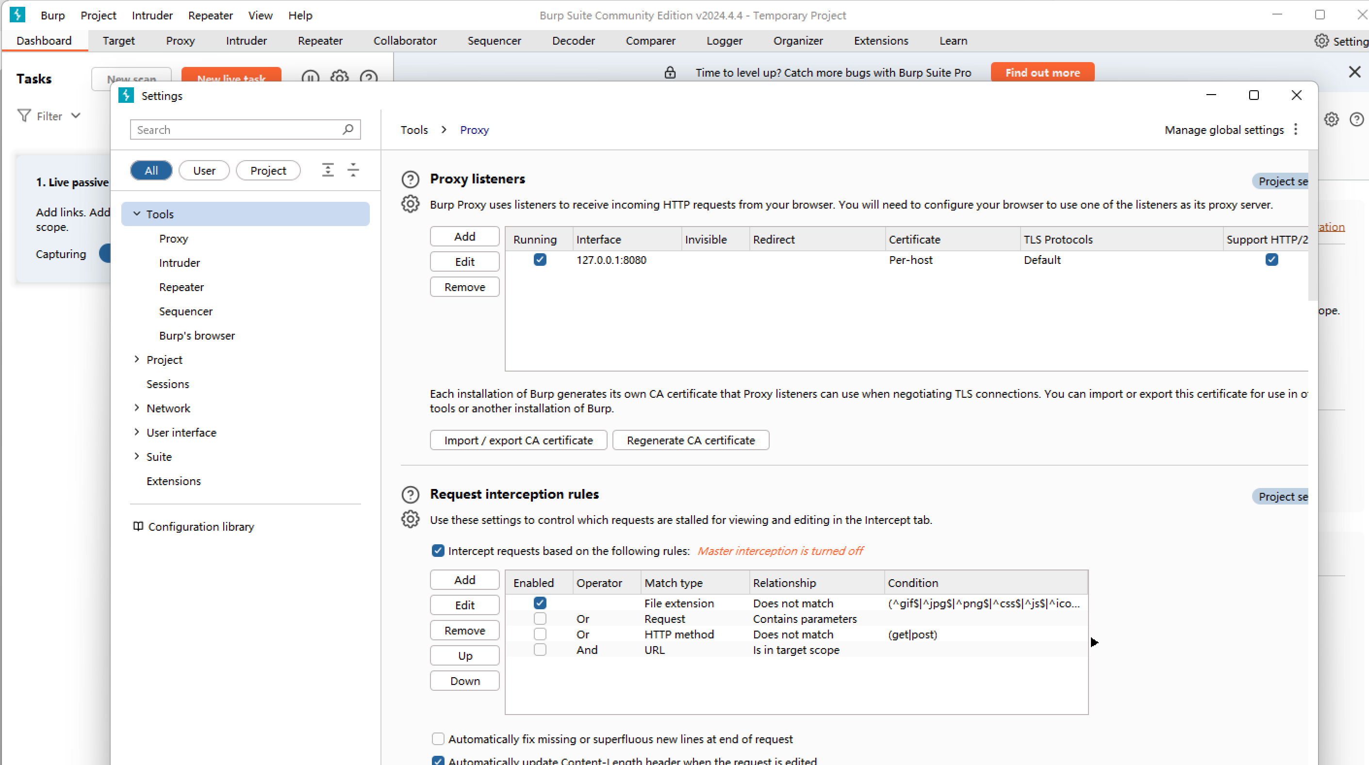
Task: Click the collapse all sections icon
Action: pos(353,170)
